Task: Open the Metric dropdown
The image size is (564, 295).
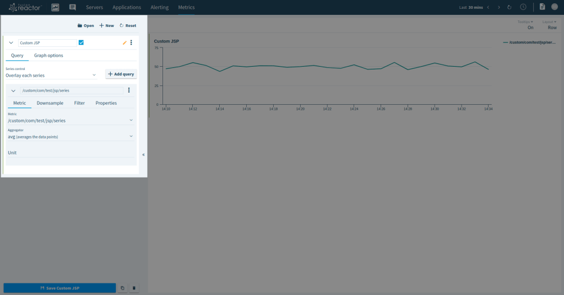Action: tap(71, 120)
